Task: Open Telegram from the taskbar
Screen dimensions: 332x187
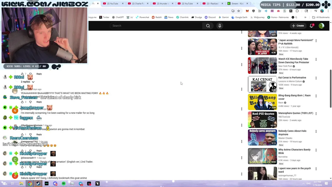Action: (x=81, y=184)
